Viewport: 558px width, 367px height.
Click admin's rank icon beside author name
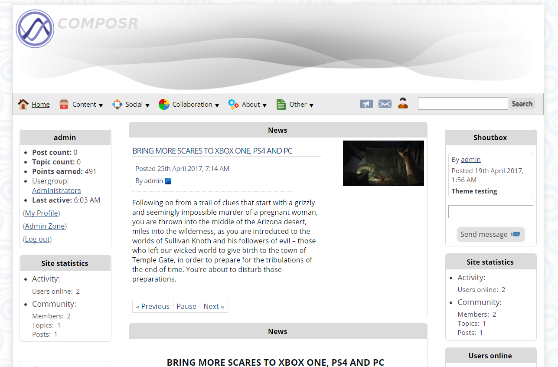[x=168, y=181]
